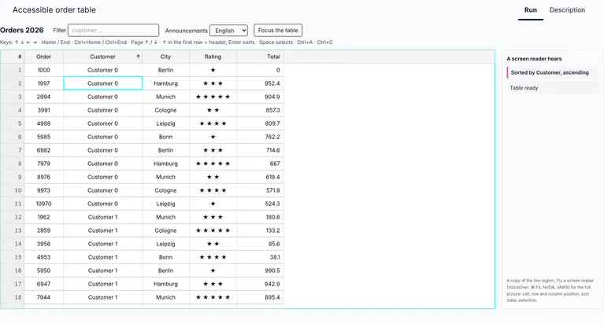The height and width of the screenshot is (324, 604).
Task: Click the five-star rating in order 7979 row
Action: click(x=213, y=164)
